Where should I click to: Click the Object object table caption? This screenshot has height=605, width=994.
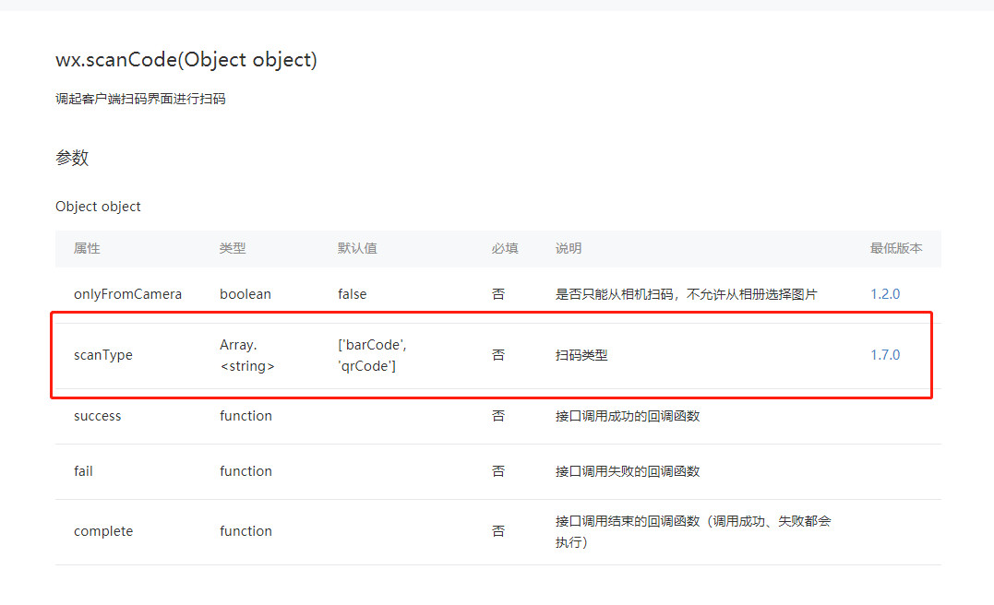(98, 207)
